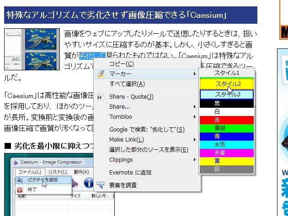This screenshot has height=216, width=288.
Task: Choose コピー(C) from the context menu
Action: (147, 64)
